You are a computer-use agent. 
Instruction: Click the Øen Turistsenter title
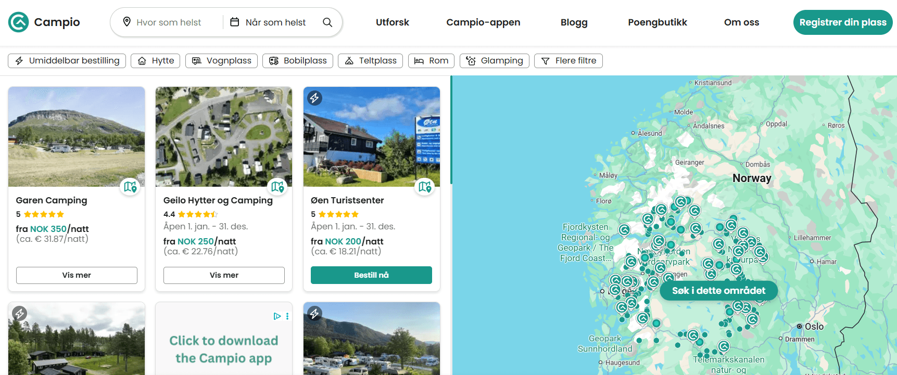point(347,200)
